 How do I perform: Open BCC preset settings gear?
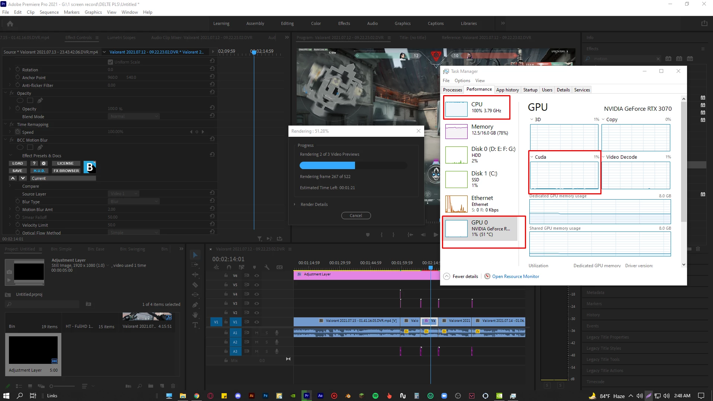click(x=44, y=164)
